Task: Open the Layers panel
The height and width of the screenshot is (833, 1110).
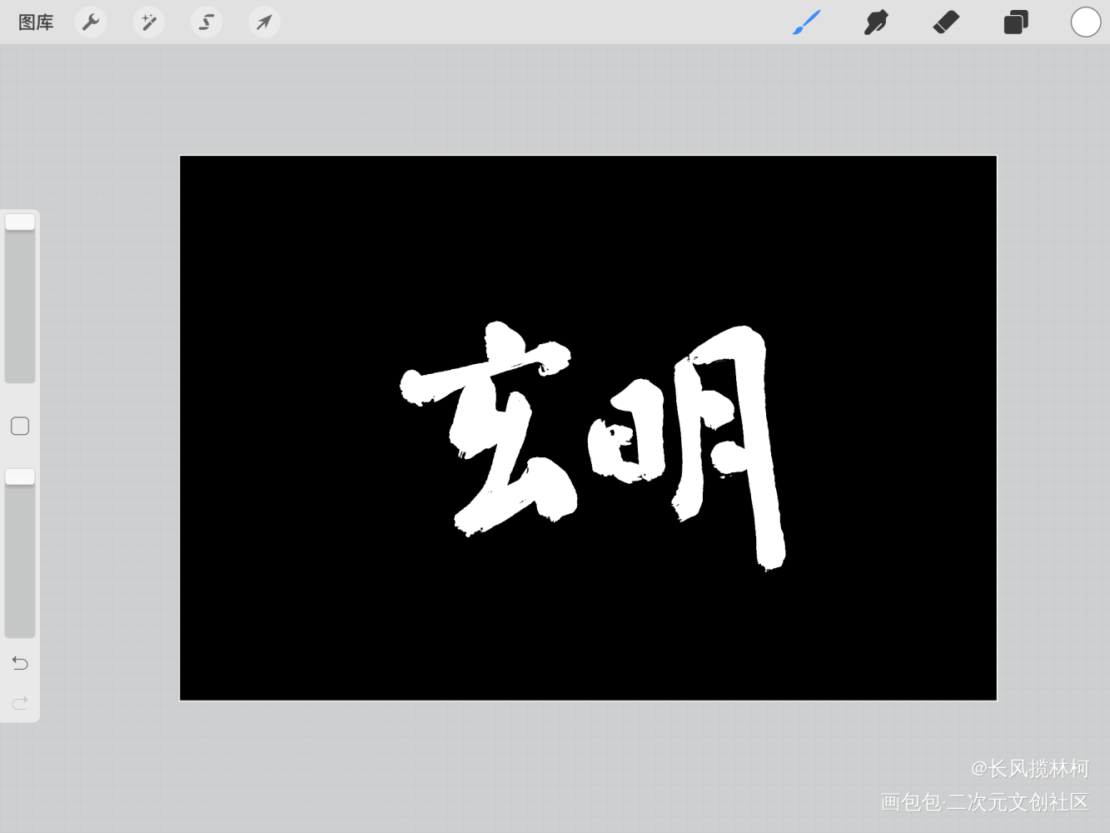Action: (1016, 22)
